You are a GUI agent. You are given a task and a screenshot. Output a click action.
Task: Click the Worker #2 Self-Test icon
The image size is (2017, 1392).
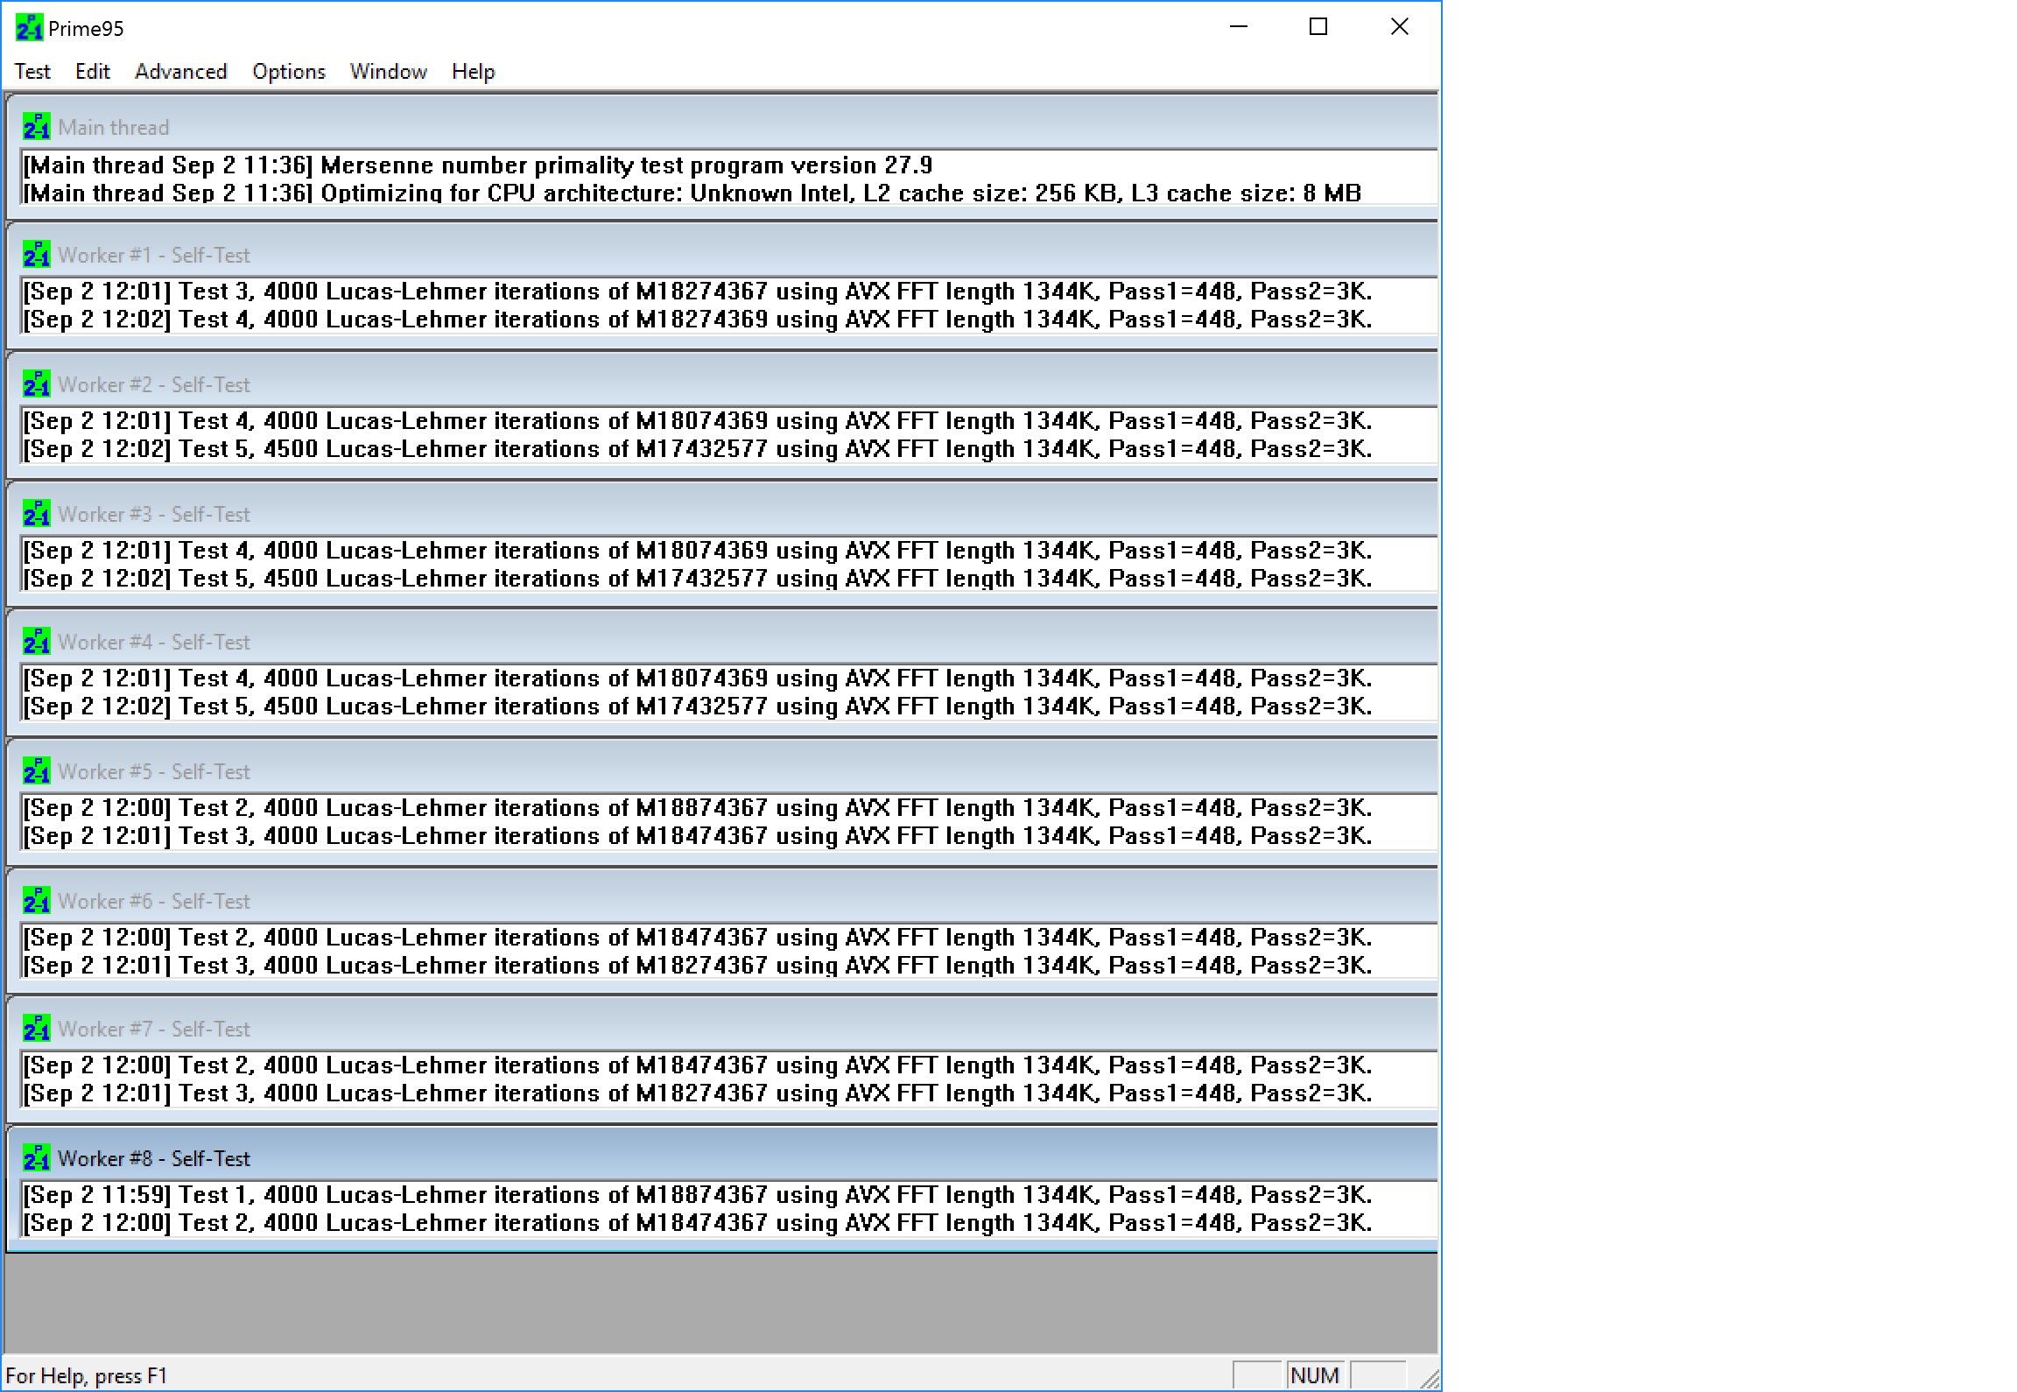(x=37, y=384)
